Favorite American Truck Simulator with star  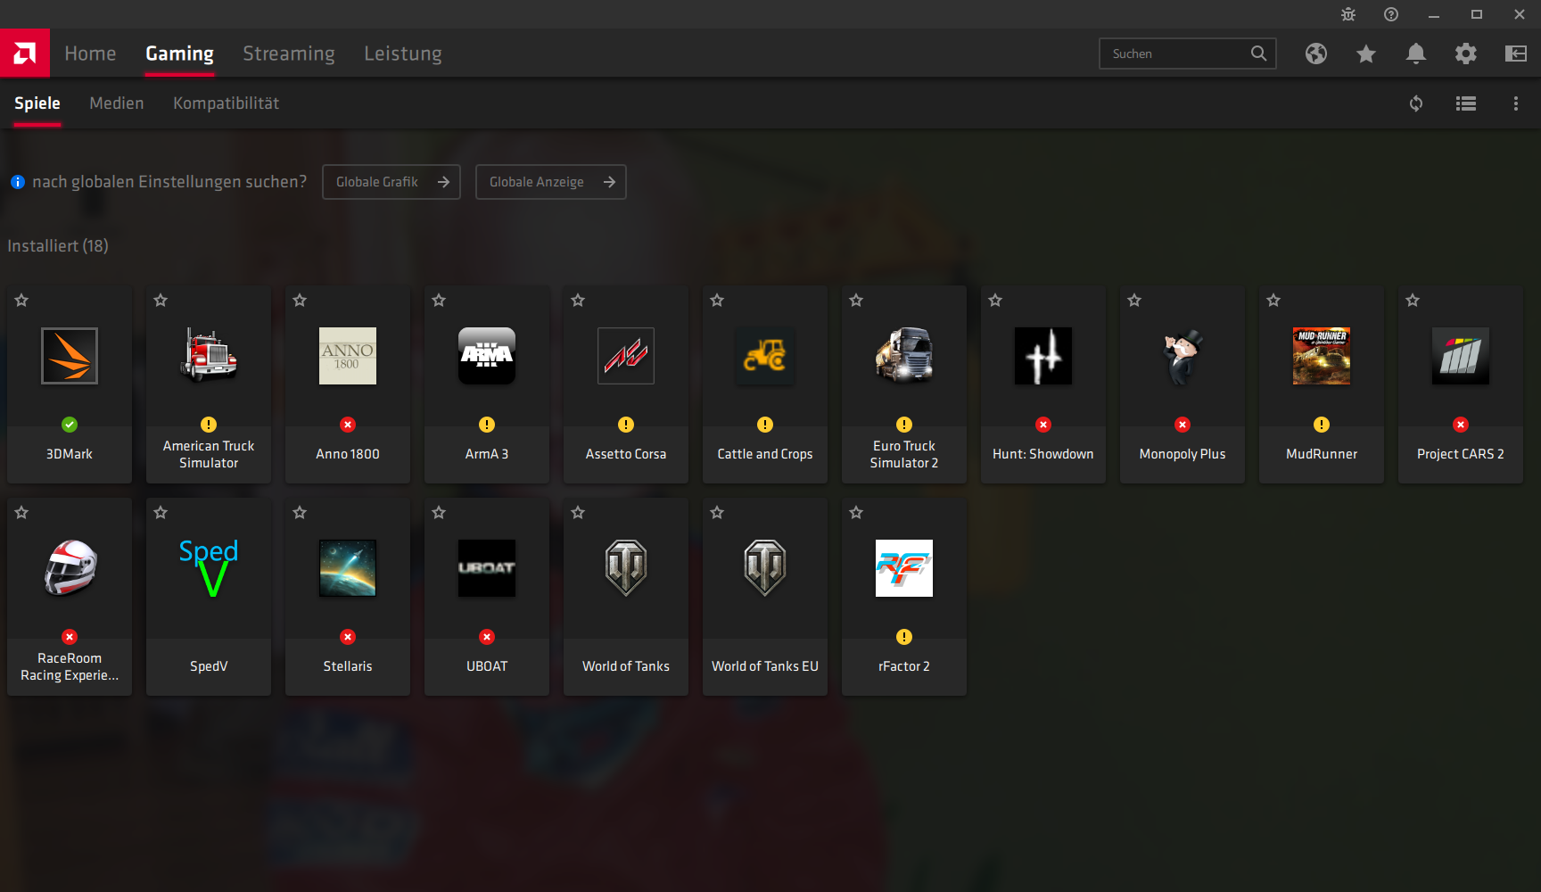[161, 301]
